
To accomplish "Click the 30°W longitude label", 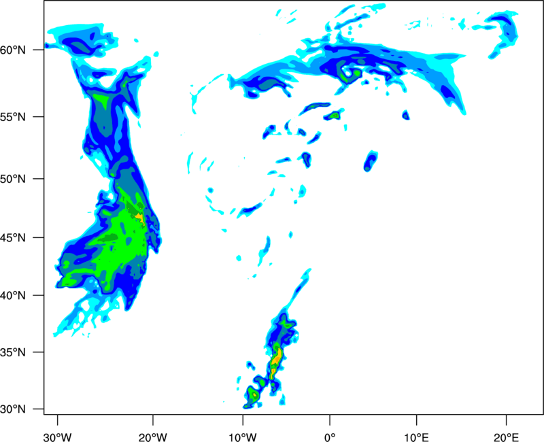I will 58,437.
